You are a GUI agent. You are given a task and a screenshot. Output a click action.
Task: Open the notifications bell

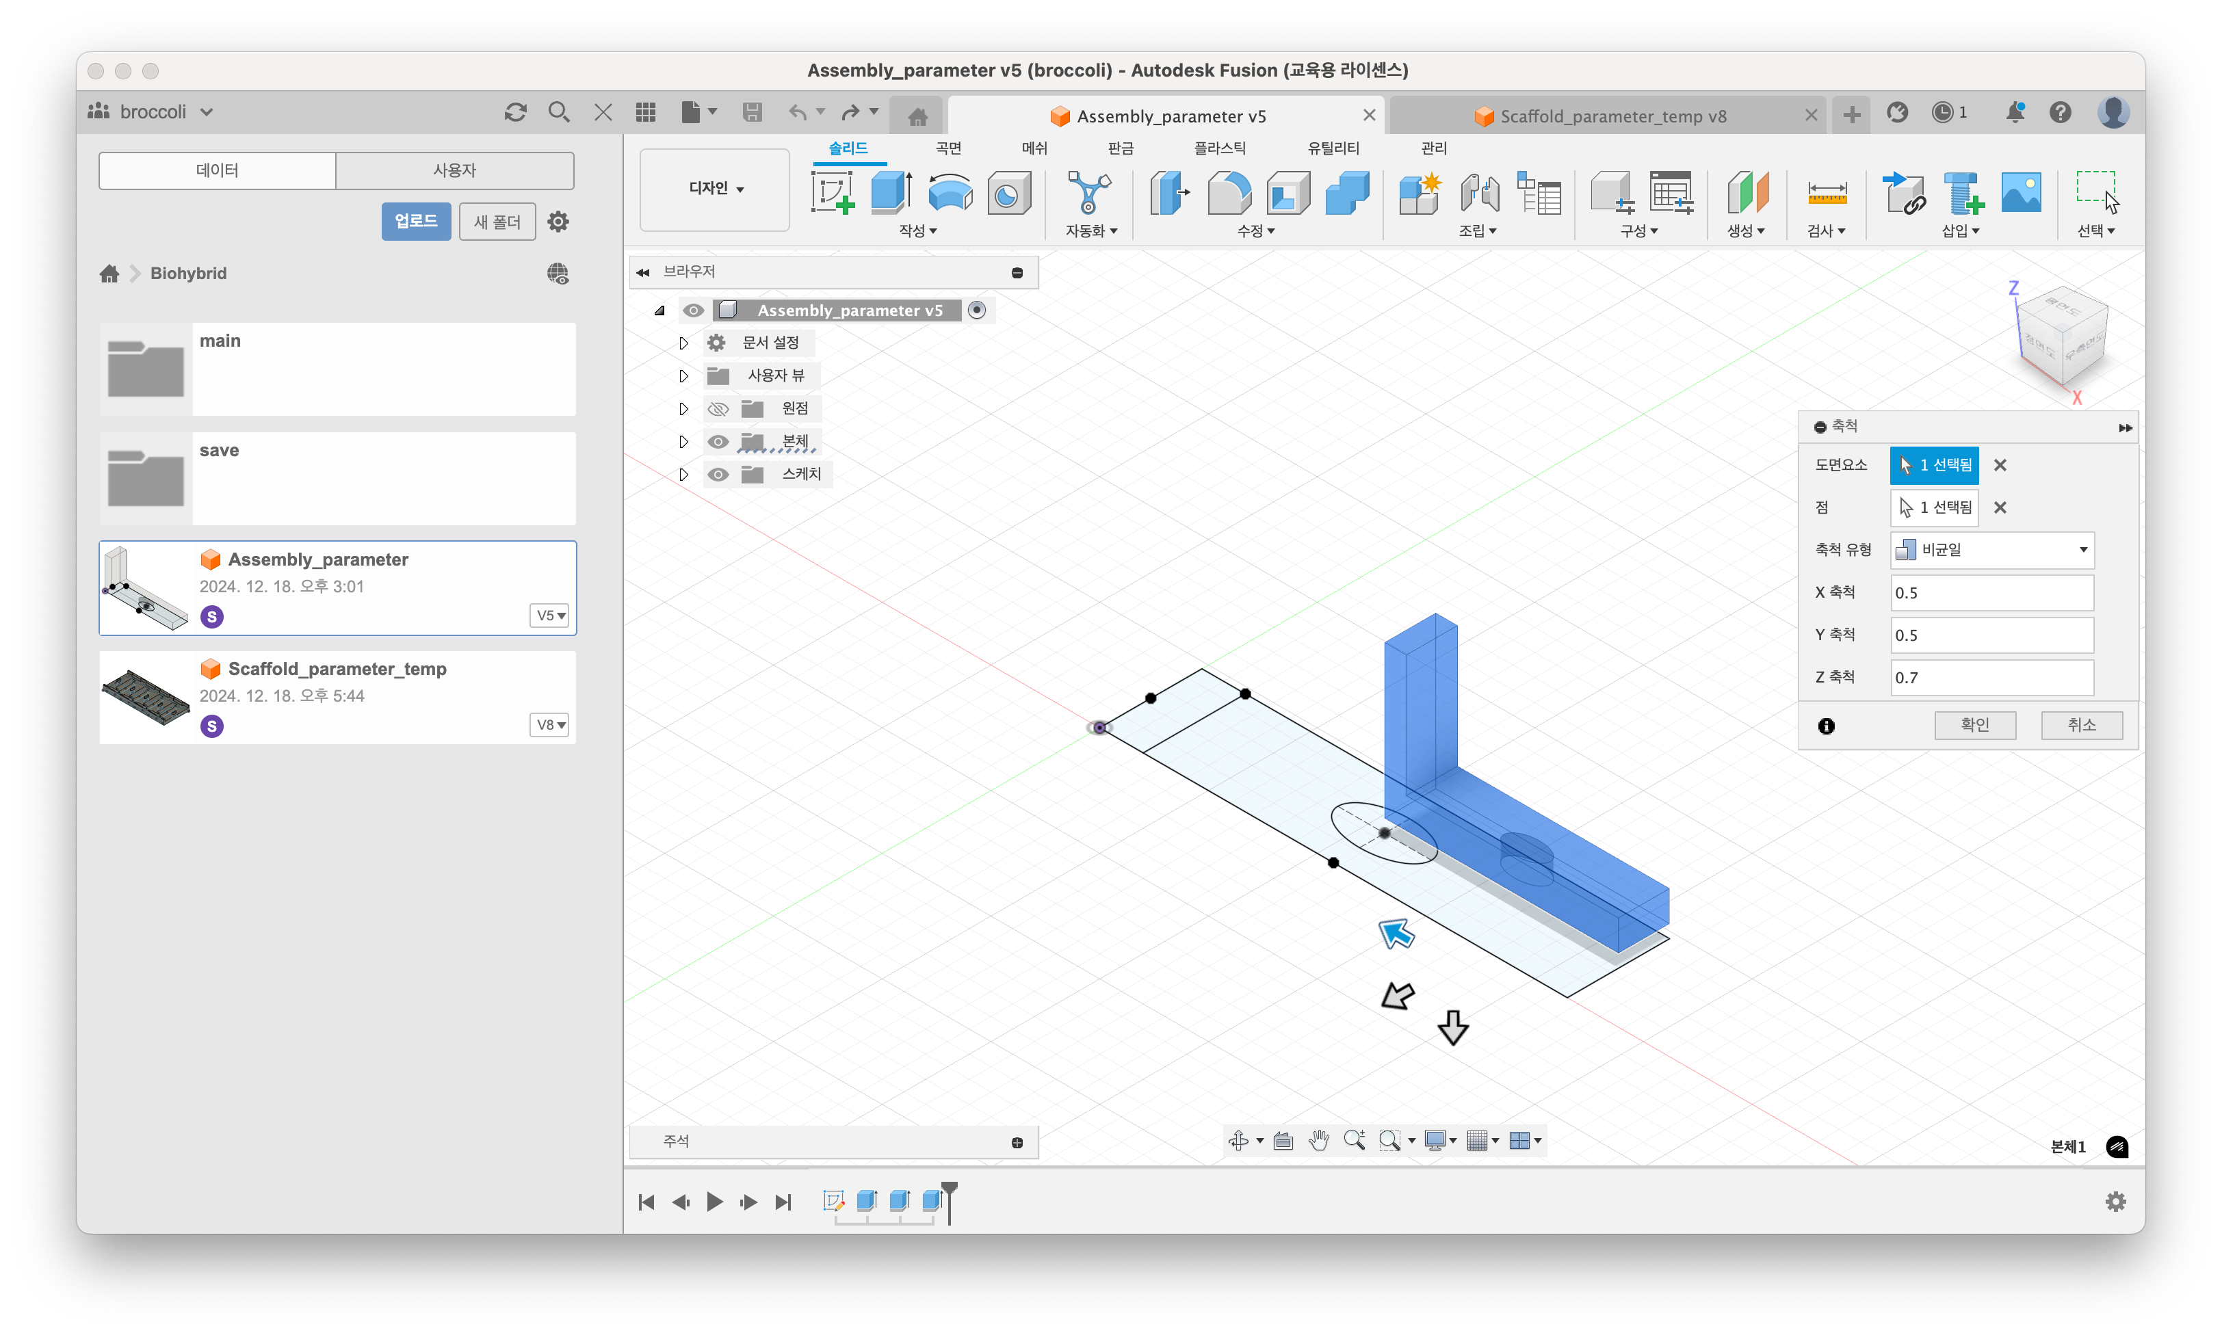pos(2015,112)
